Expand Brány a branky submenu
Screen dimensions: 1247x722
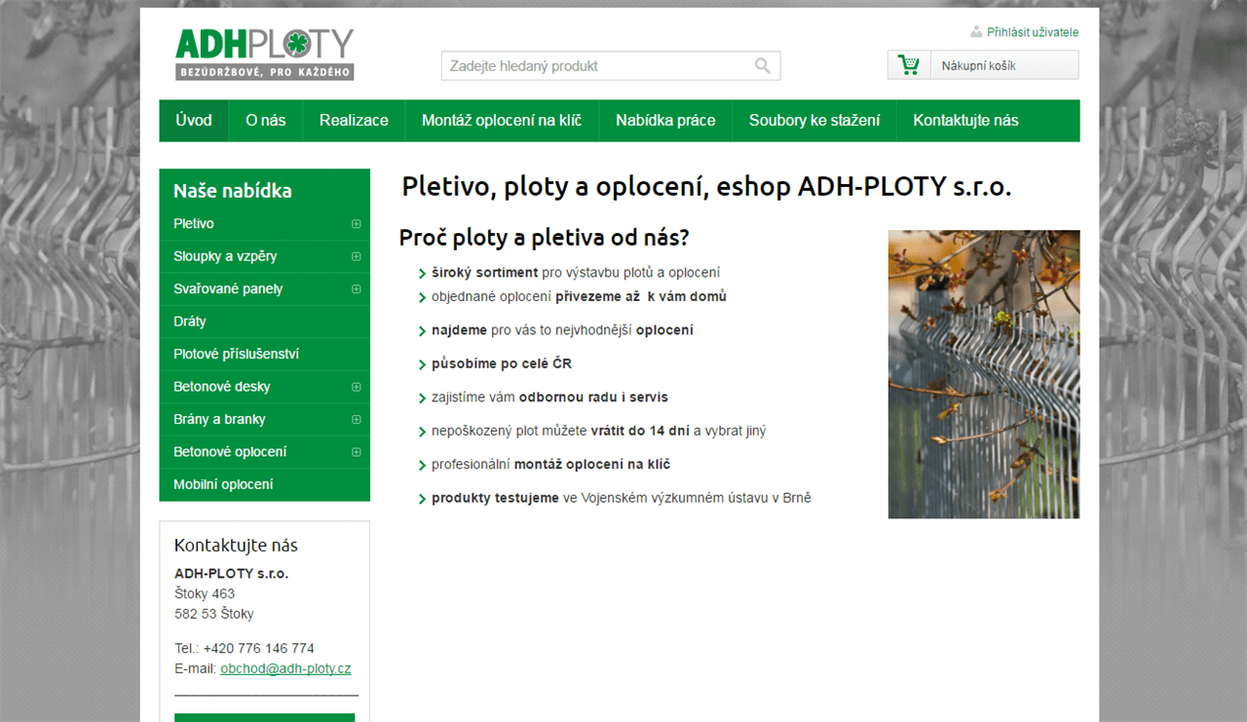tap(357, 420)
